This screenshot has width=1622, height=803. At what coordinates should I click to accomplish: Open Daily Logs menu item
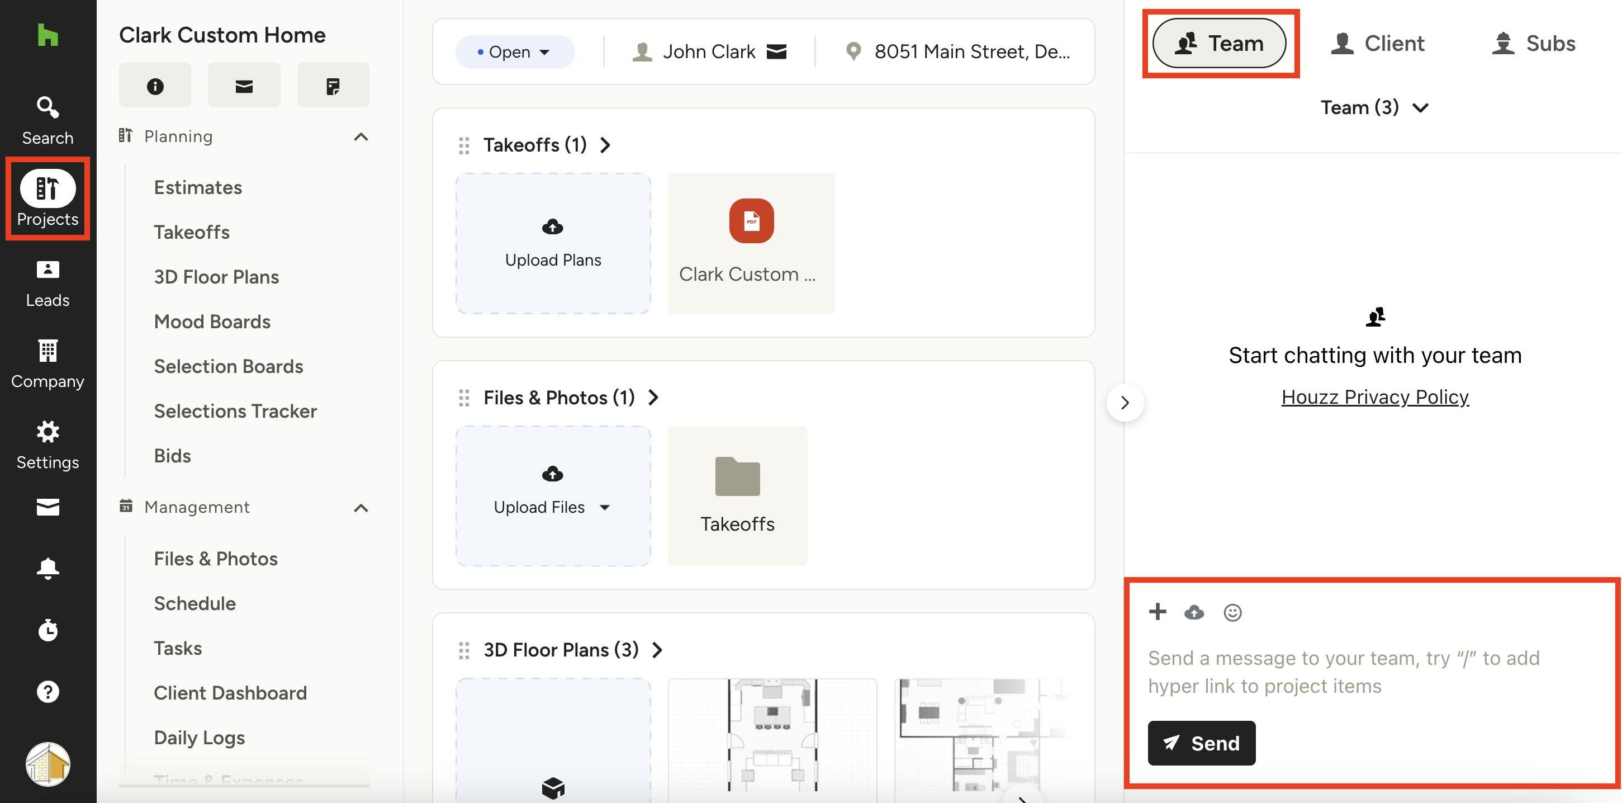[199, 738]
